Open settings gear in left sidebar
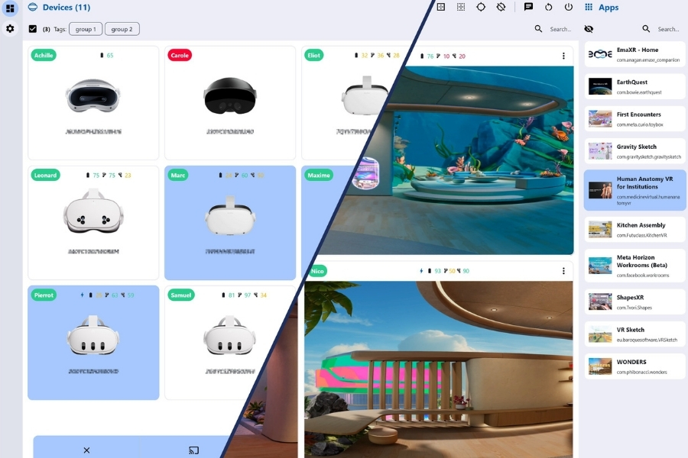This screenshot has width=688, height=458. [10, 29]
